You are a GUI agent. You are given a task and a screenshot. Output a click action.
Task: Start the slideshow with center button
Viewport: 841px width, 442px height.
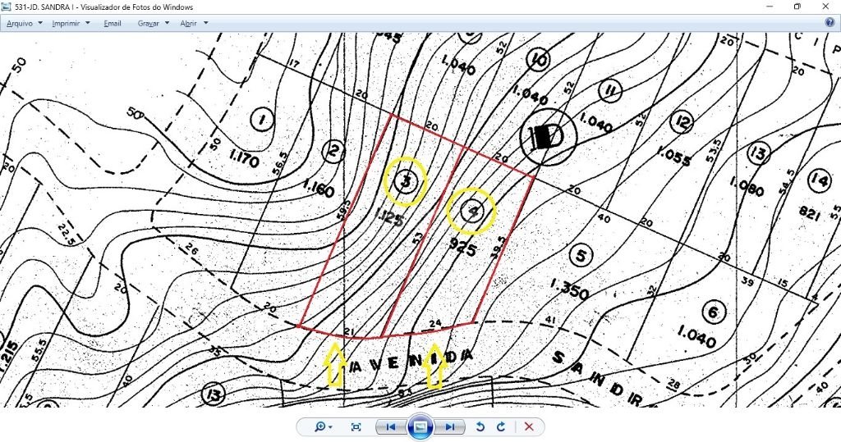420,426
